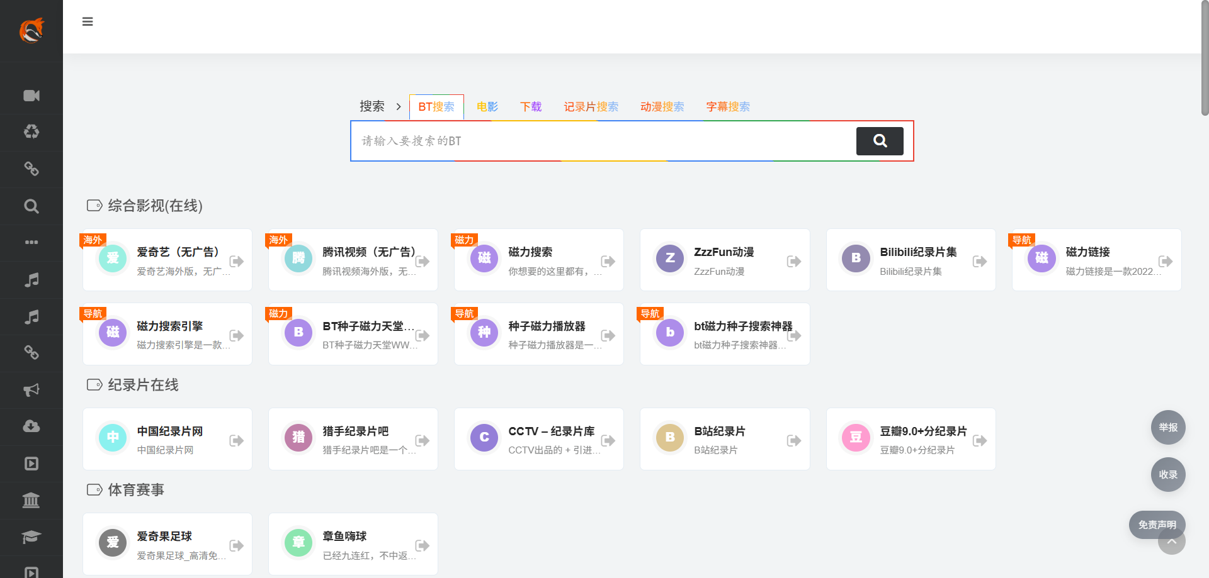The width and height of the screenshot is (1209, 578).
Task: Click the 海外 tag on 腾讯视频 card
Action: click(x=278, y=240)
